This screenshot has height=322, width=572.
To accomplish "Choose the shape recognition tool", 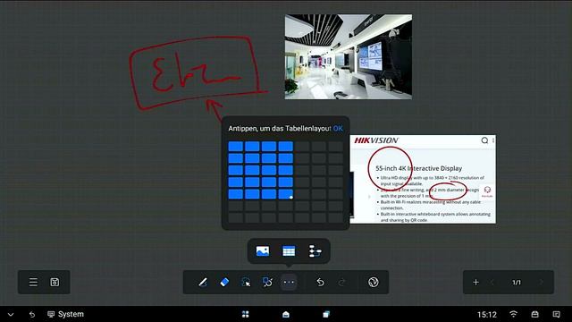I will (267, 283).
